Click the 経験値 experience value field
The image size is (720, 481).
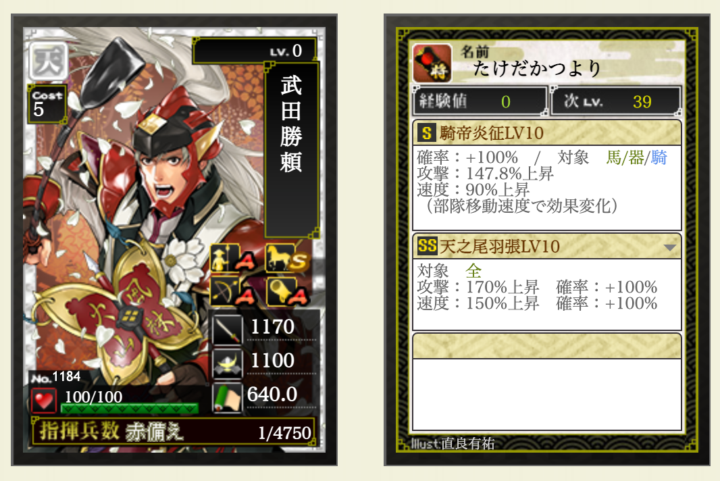pos(480,101)
